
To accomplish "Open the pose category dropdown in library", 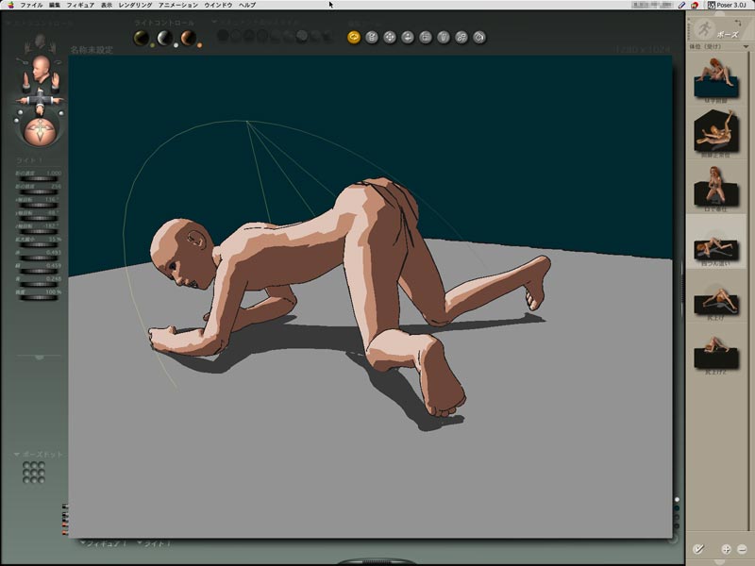I will click(x=745, y=46).
